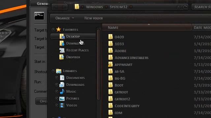Click the System32 breadcrumb segment

118,7
